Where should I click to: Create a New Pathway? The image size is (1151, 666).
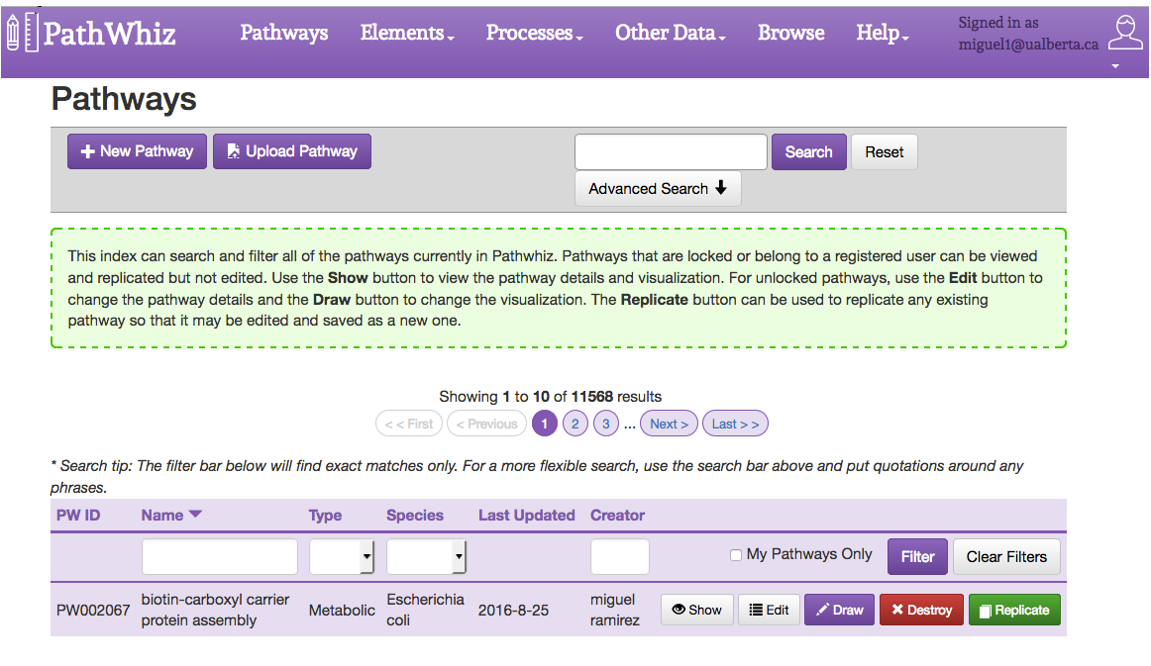point(138,151)
